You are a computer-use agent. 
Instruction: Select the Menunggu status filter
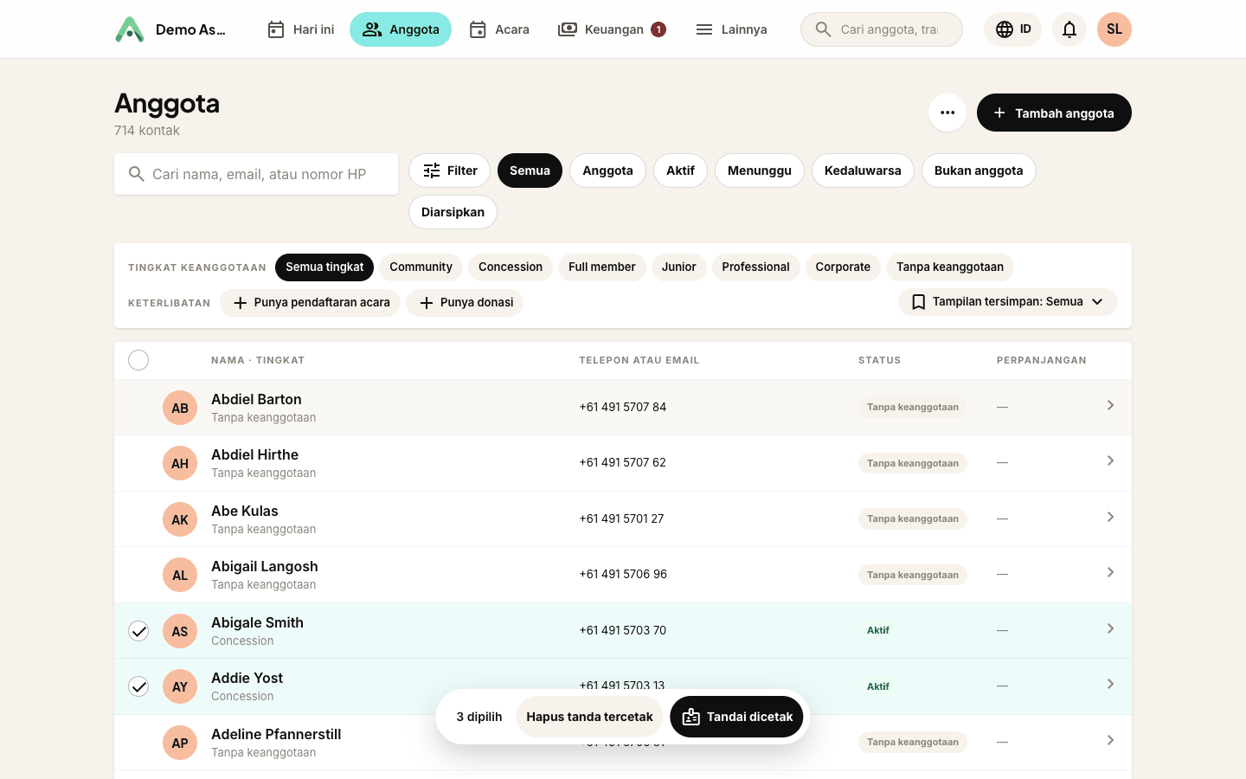[x=760, y=171]
